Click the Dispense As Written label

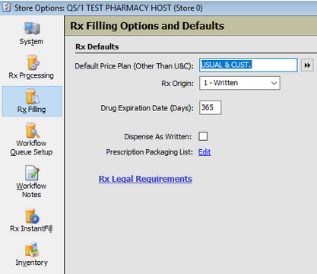[158, 137]
